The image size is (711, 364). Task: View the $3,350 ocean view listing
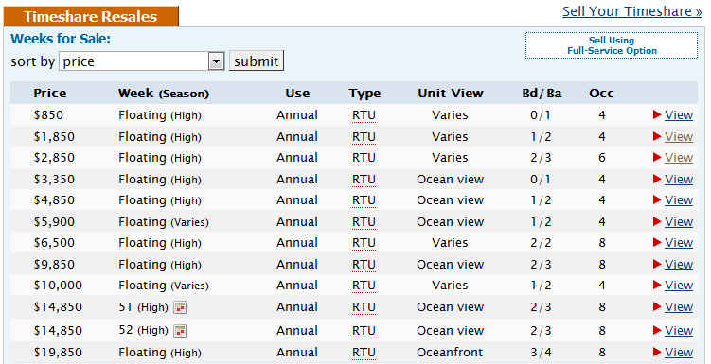[679, 180]
